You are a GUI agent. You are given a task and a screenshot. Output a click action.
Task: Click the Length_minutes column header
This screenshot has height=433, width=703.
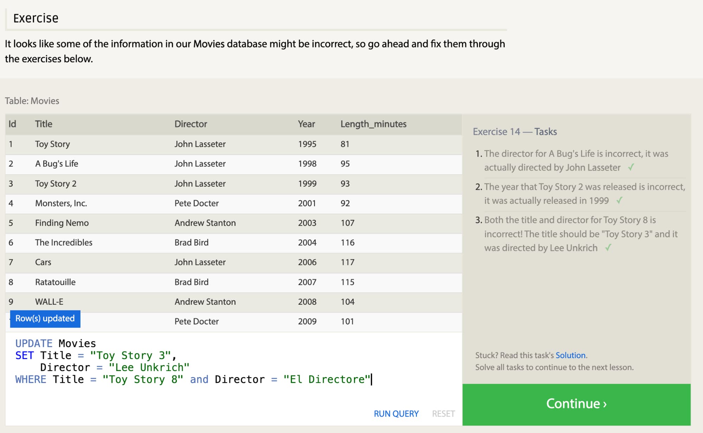coord(373,124)
